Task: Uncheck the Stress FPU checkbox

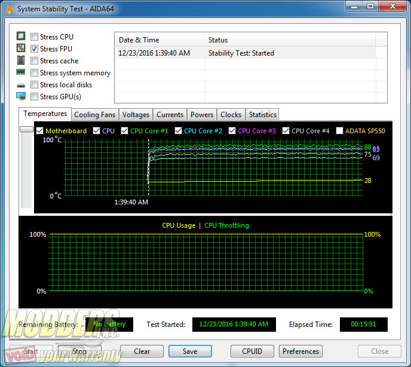Action: [34, 49]
